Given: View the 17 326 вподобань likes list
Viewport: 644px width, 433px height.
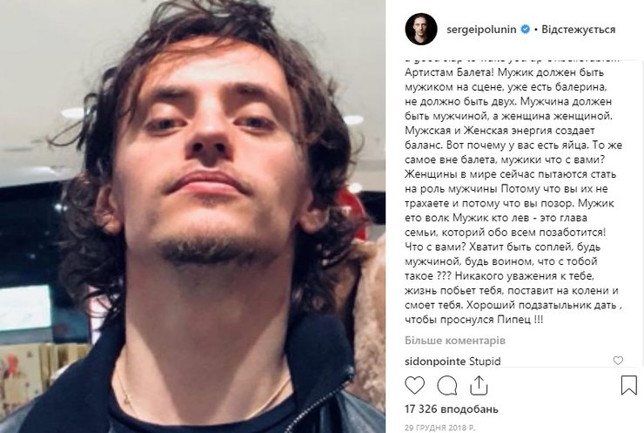Looking at the screenshot, I should click(x=452, y=409).
